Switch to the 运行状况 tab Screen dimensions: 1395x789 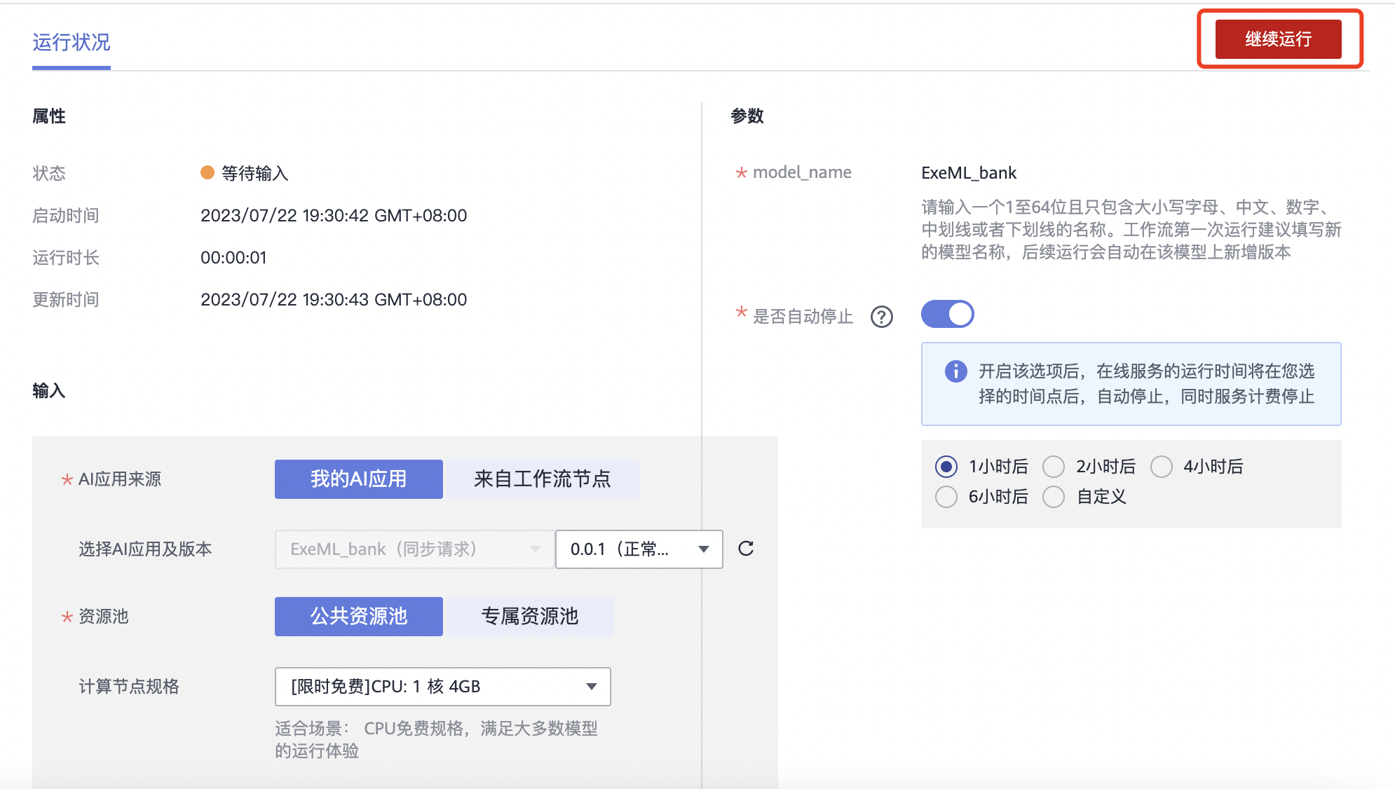(x=72, y=43)
